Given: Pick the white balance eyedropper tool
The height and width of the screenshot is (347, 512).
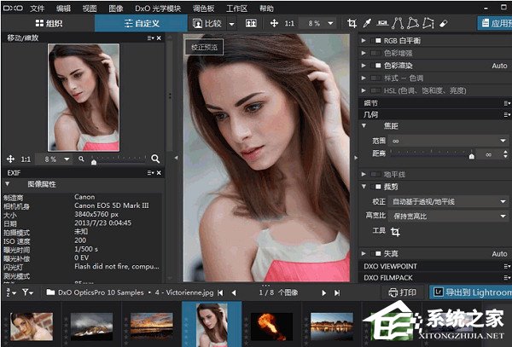Looking at the screenshot, I should pos(367,23).
